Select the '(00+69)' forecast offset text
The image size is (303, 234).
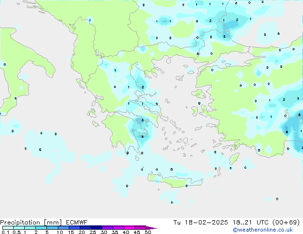tap(286, 223)
